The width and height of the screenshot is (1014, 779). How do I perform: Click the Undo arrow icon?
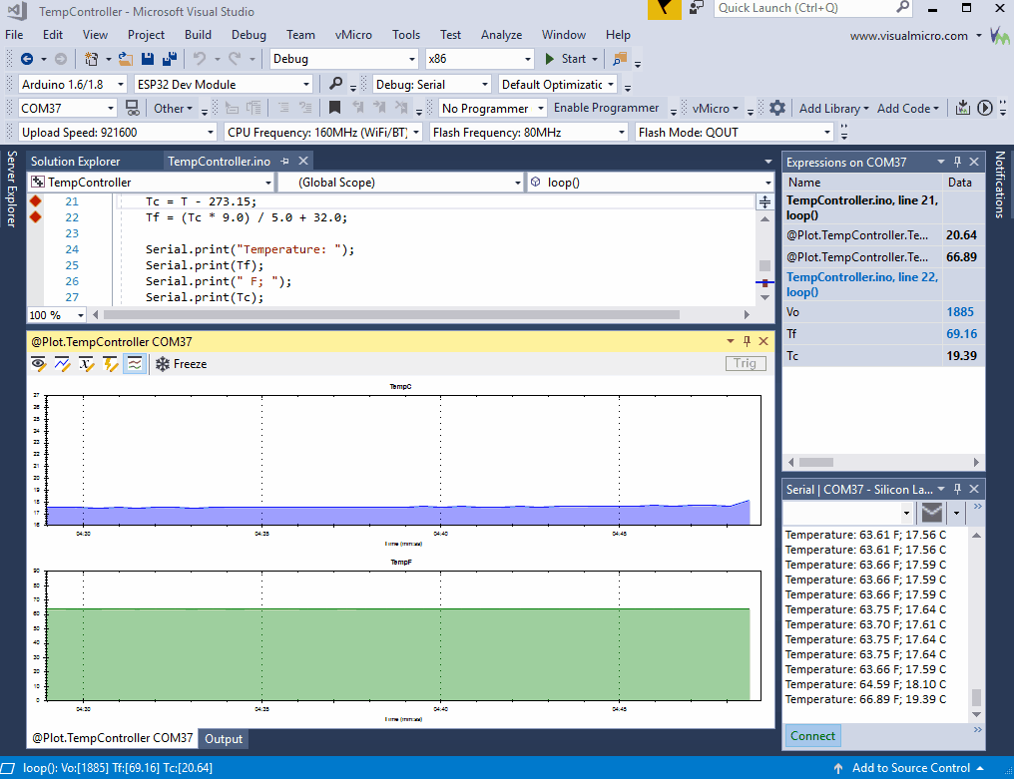tap(200, 59)
